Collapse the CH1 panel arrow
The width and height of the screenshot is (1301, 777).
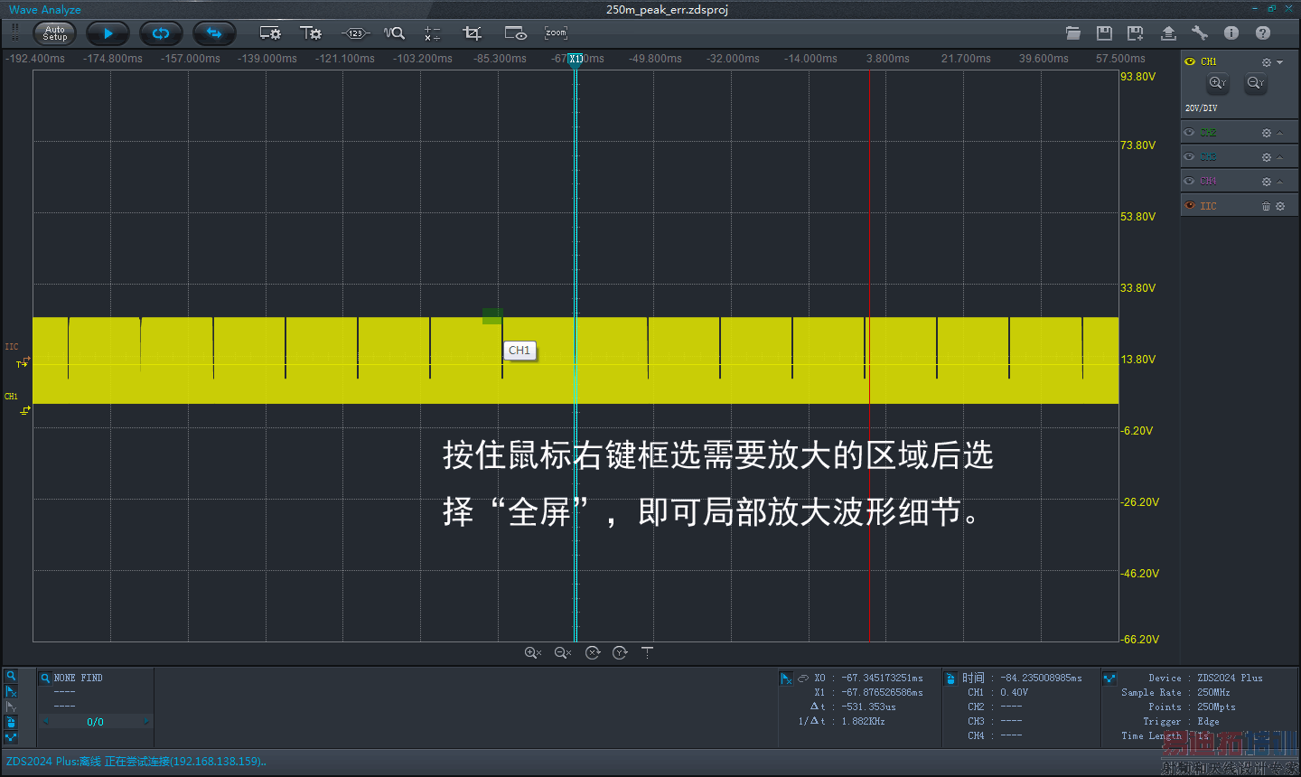coord(1280,62)
